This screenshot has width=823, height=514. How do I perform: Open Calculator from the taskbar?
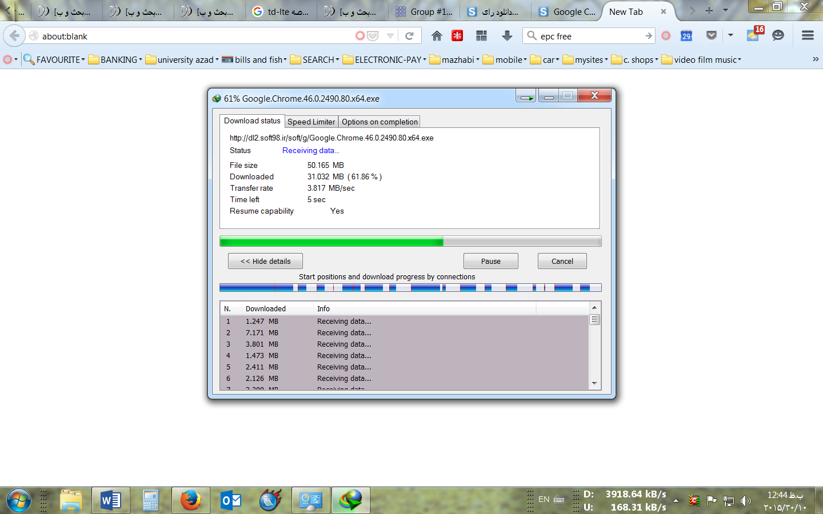(x=150, y=501)
